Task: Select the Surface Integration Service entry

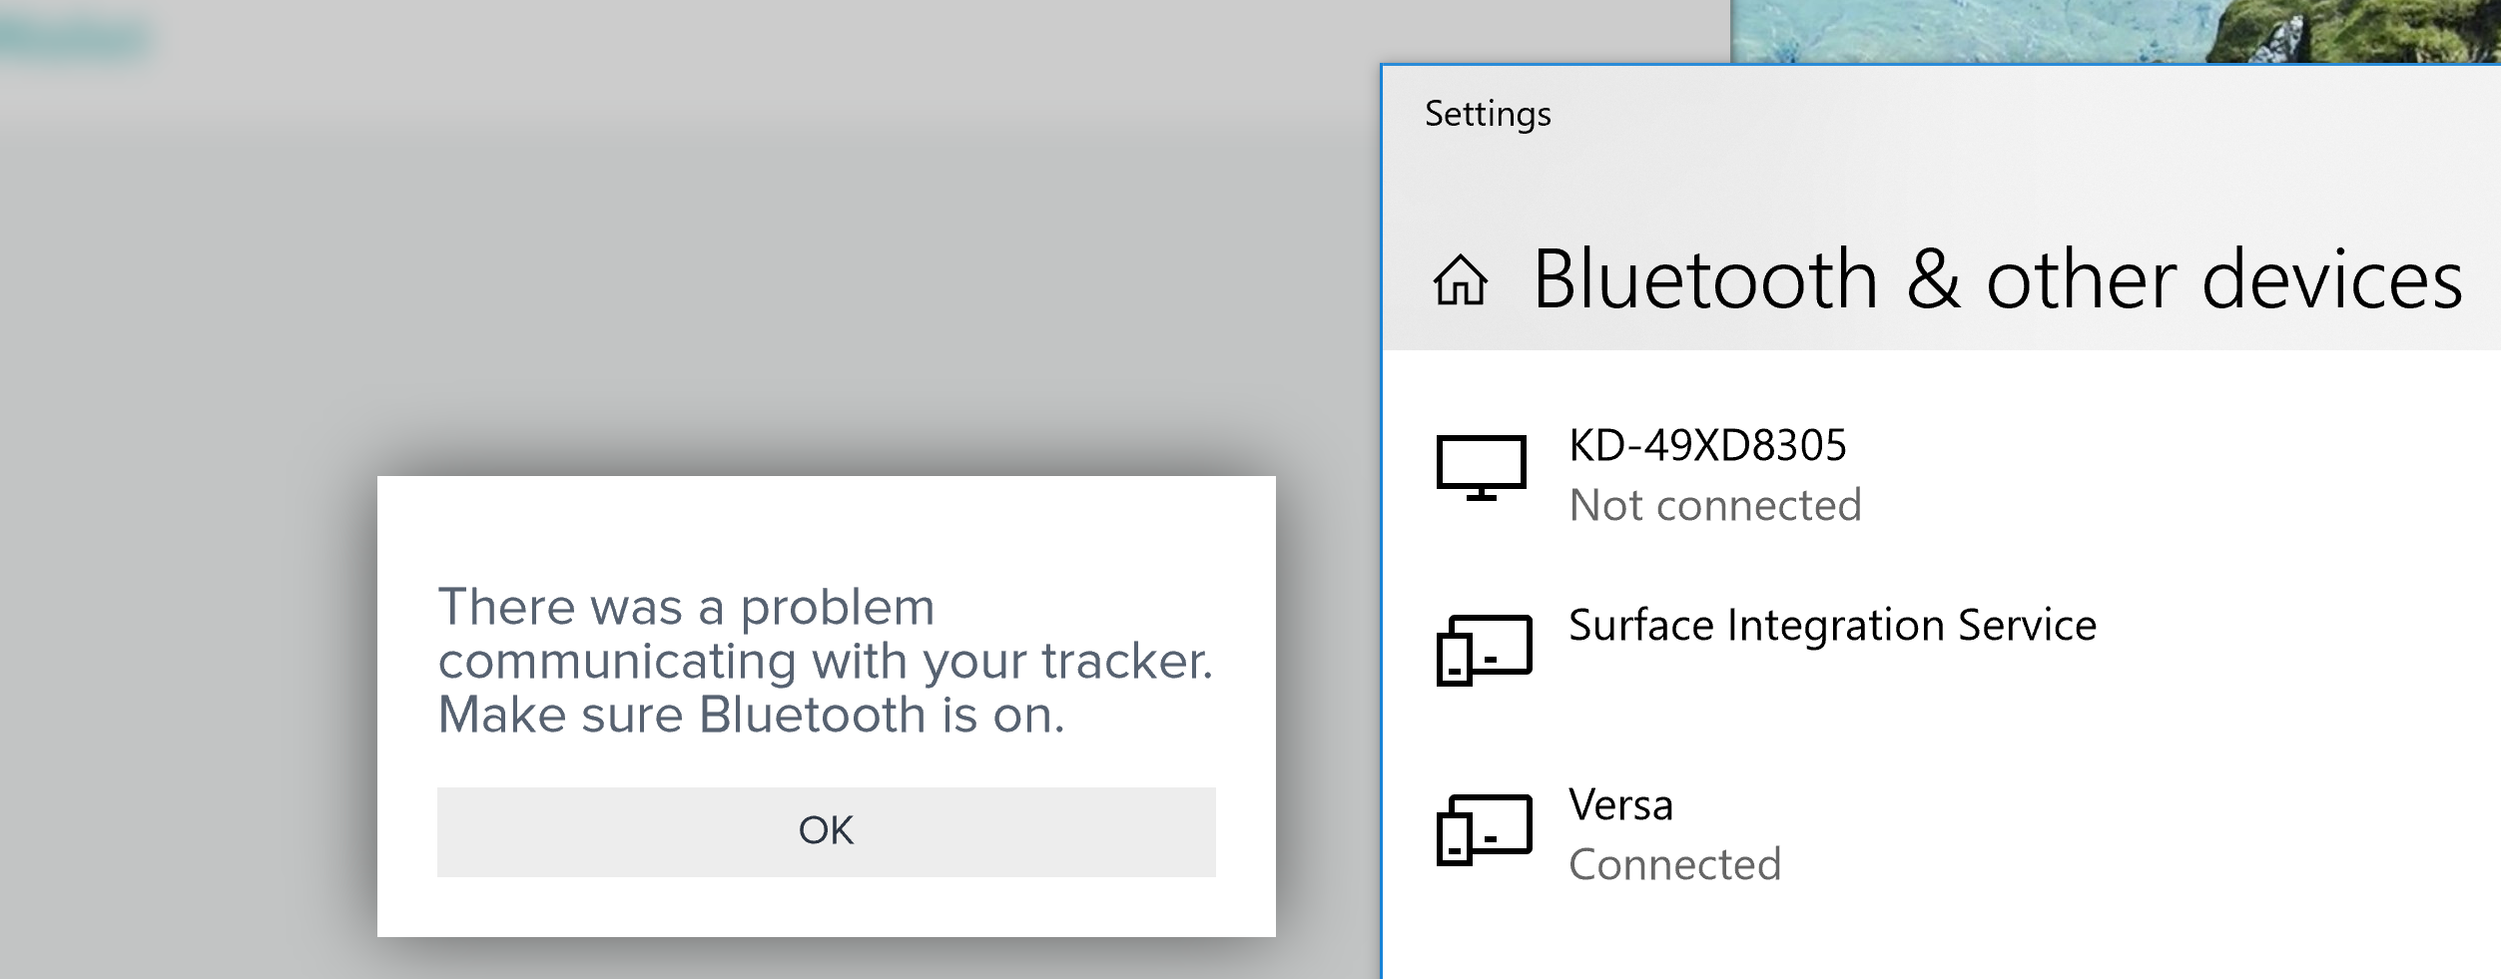Action: tap(1832, 626)
